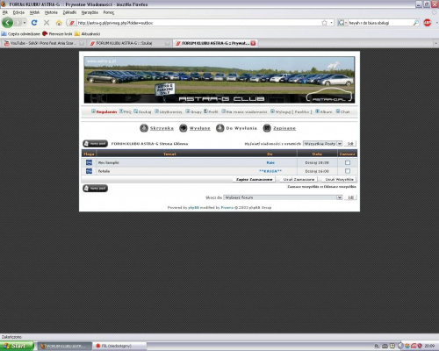Expand the search engine selector dropdown
439x351 pixels.
click(342, 23)
